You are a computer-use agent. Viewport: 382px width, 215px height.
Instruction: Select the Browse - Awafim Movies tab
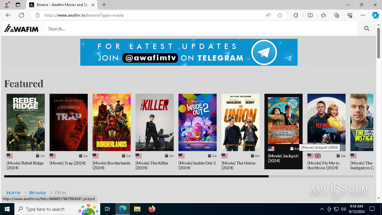point(62,5)
